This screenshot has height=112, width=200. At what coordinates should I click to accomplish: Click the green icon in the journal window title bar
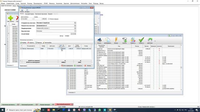point(169,36)
